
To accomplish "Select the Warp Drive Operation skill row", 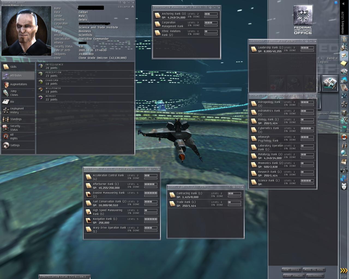I will pos(122,229).
